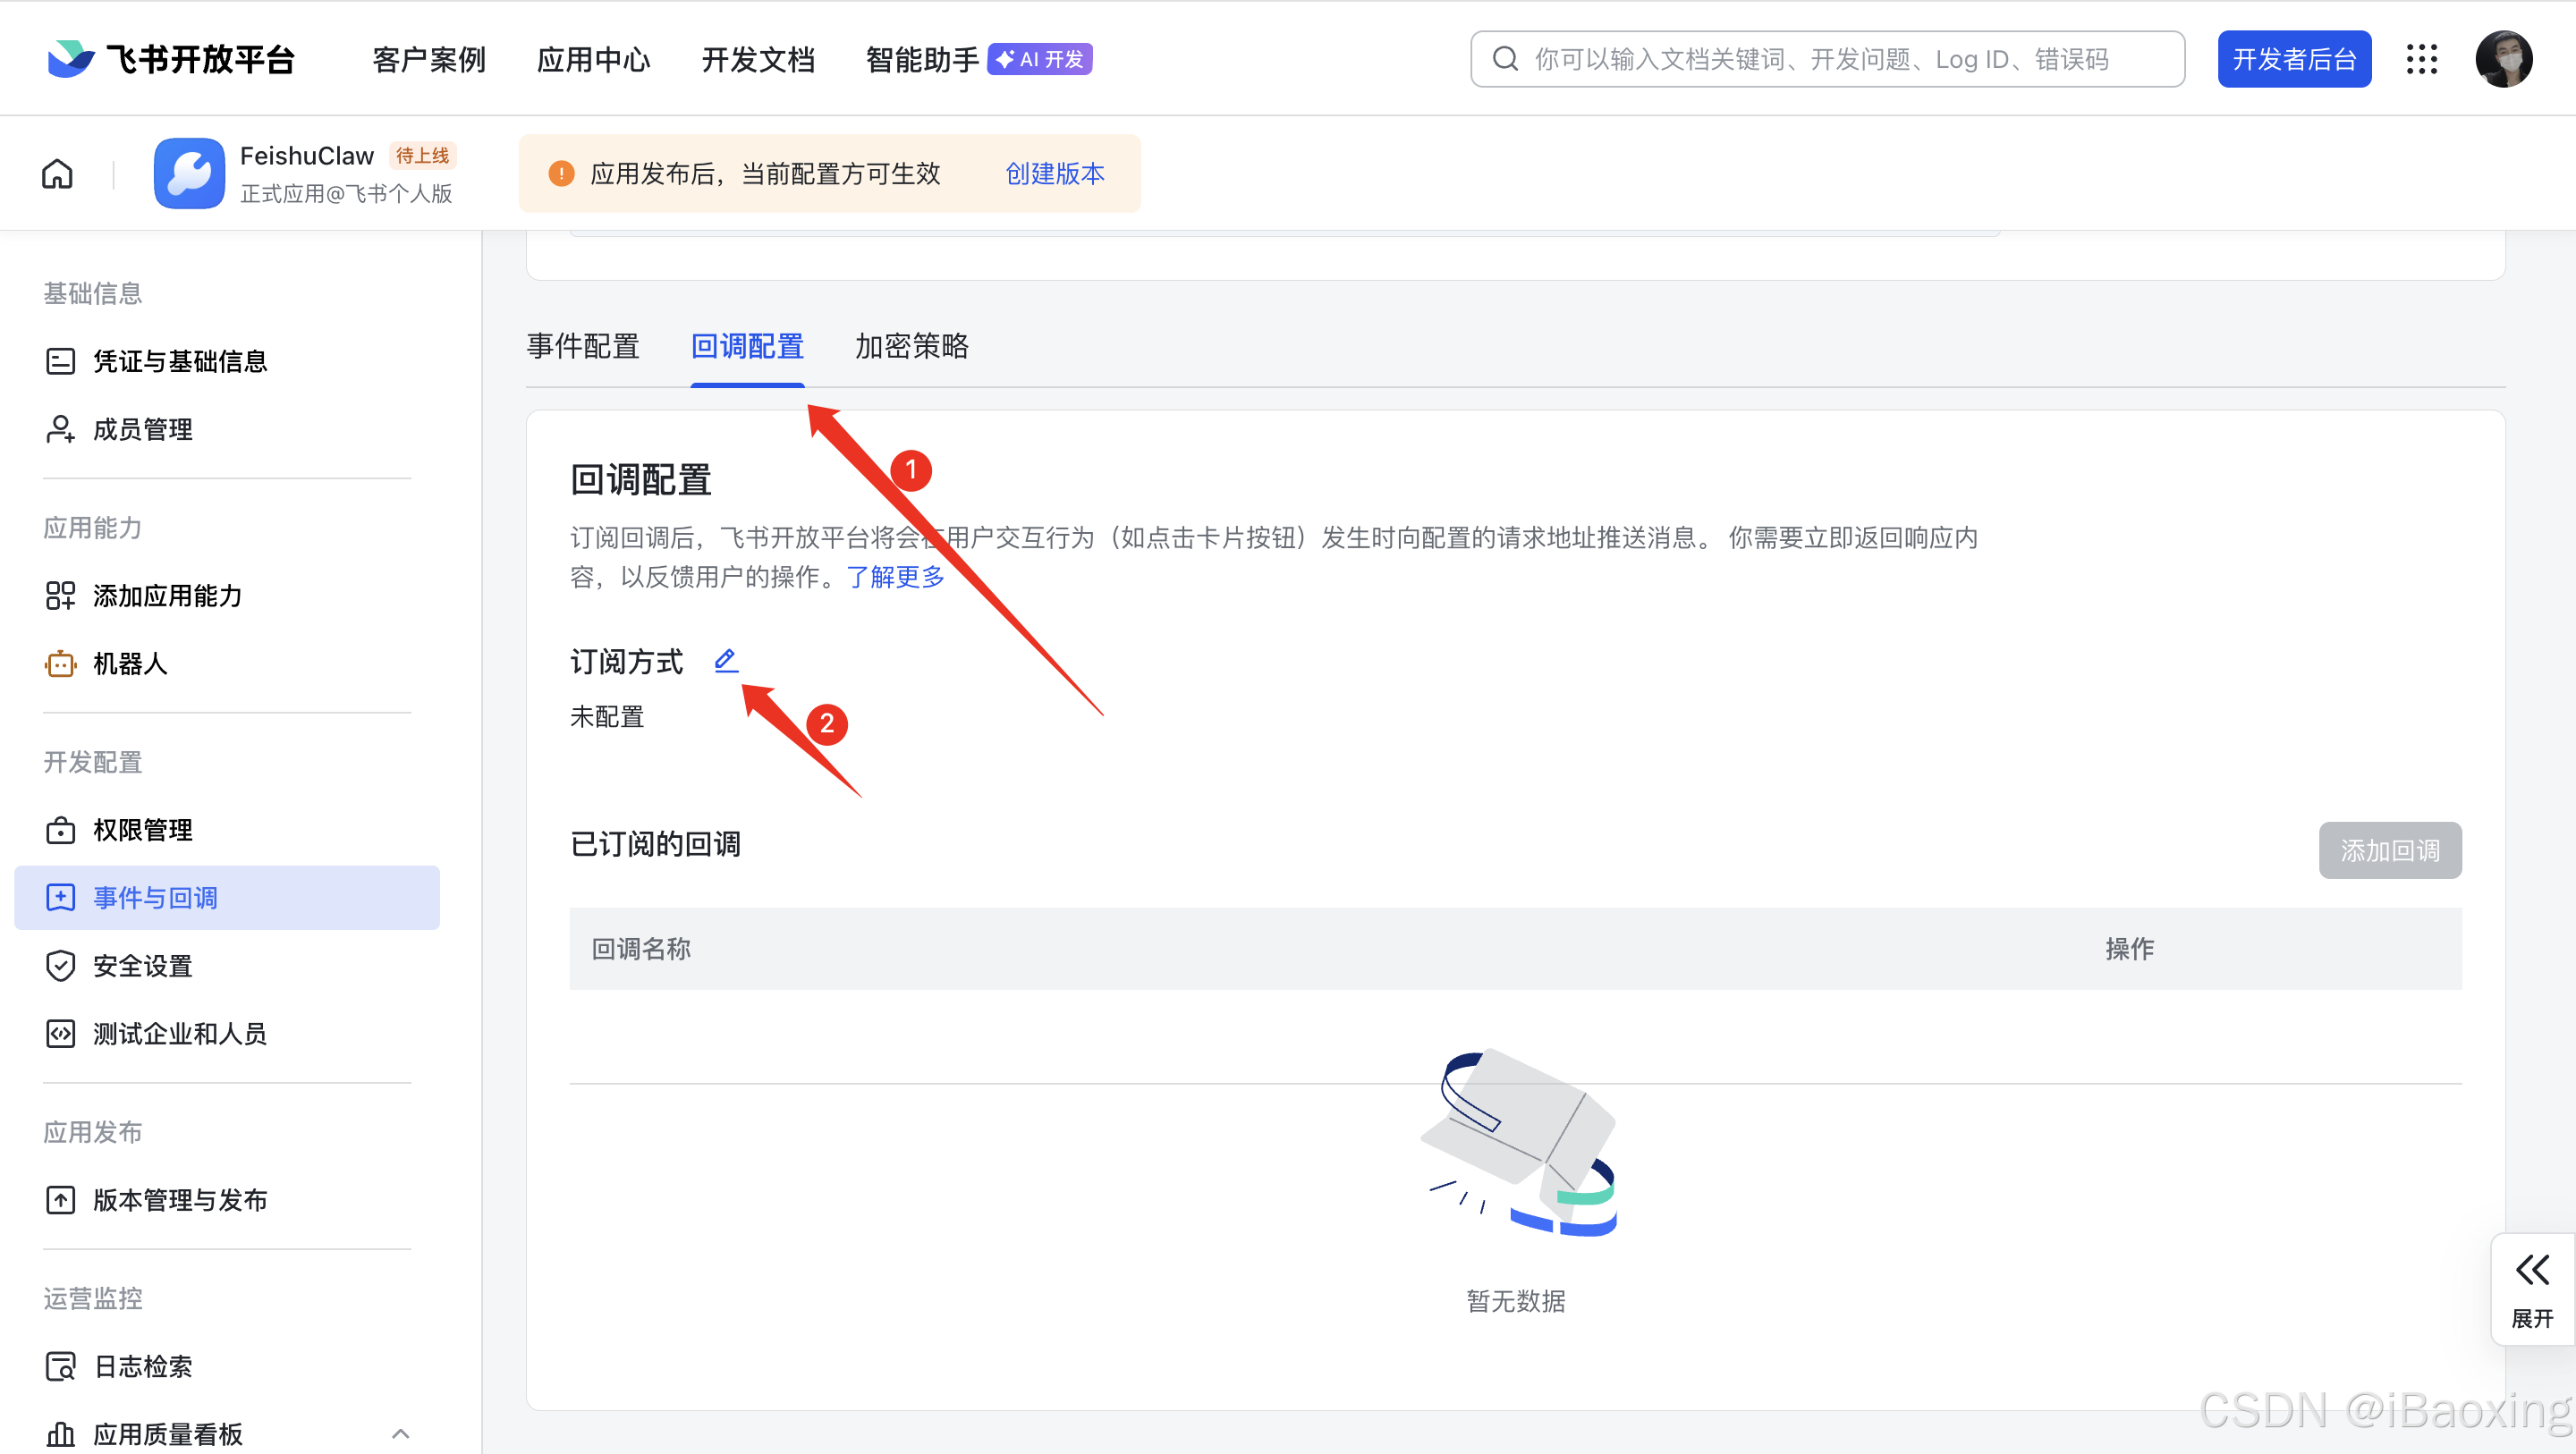Open 权限管理 via the lock icon

point(60,830)
